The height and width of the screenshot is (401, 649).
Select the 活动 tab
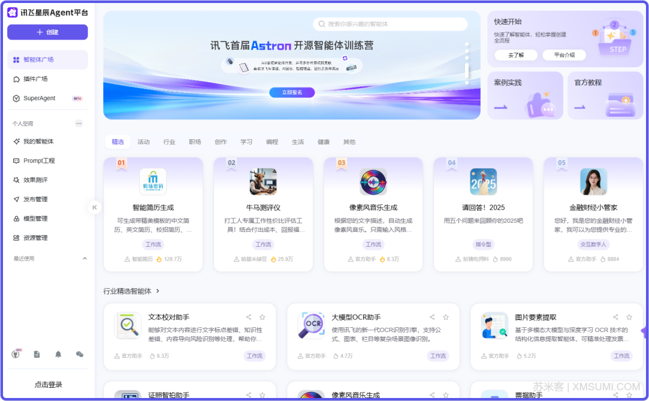(x=143, y=142)
